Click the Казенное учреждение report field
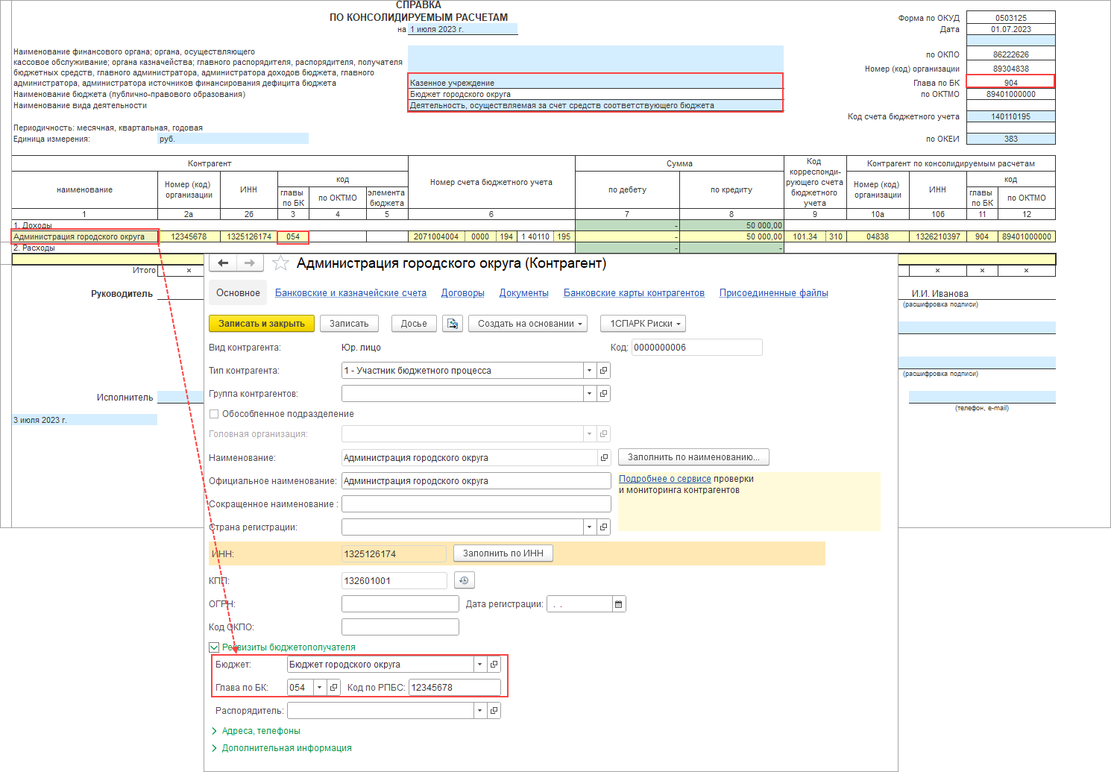1111x772 pixels. [595, 83]
